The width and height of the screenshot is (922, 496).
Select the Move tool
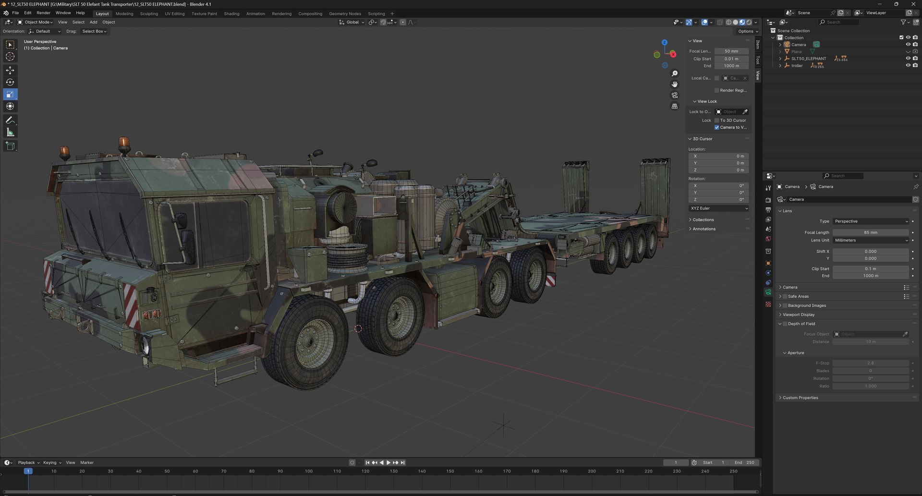[10, 70]
